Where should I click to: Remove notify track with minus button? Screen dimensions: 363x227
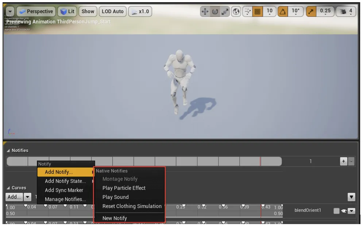(x=351, y=162)
